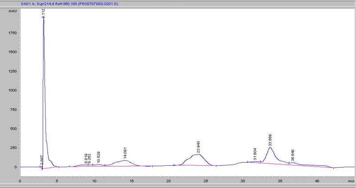
Task: Click the 20 minute x-axis tick
Action: point(169,181)
